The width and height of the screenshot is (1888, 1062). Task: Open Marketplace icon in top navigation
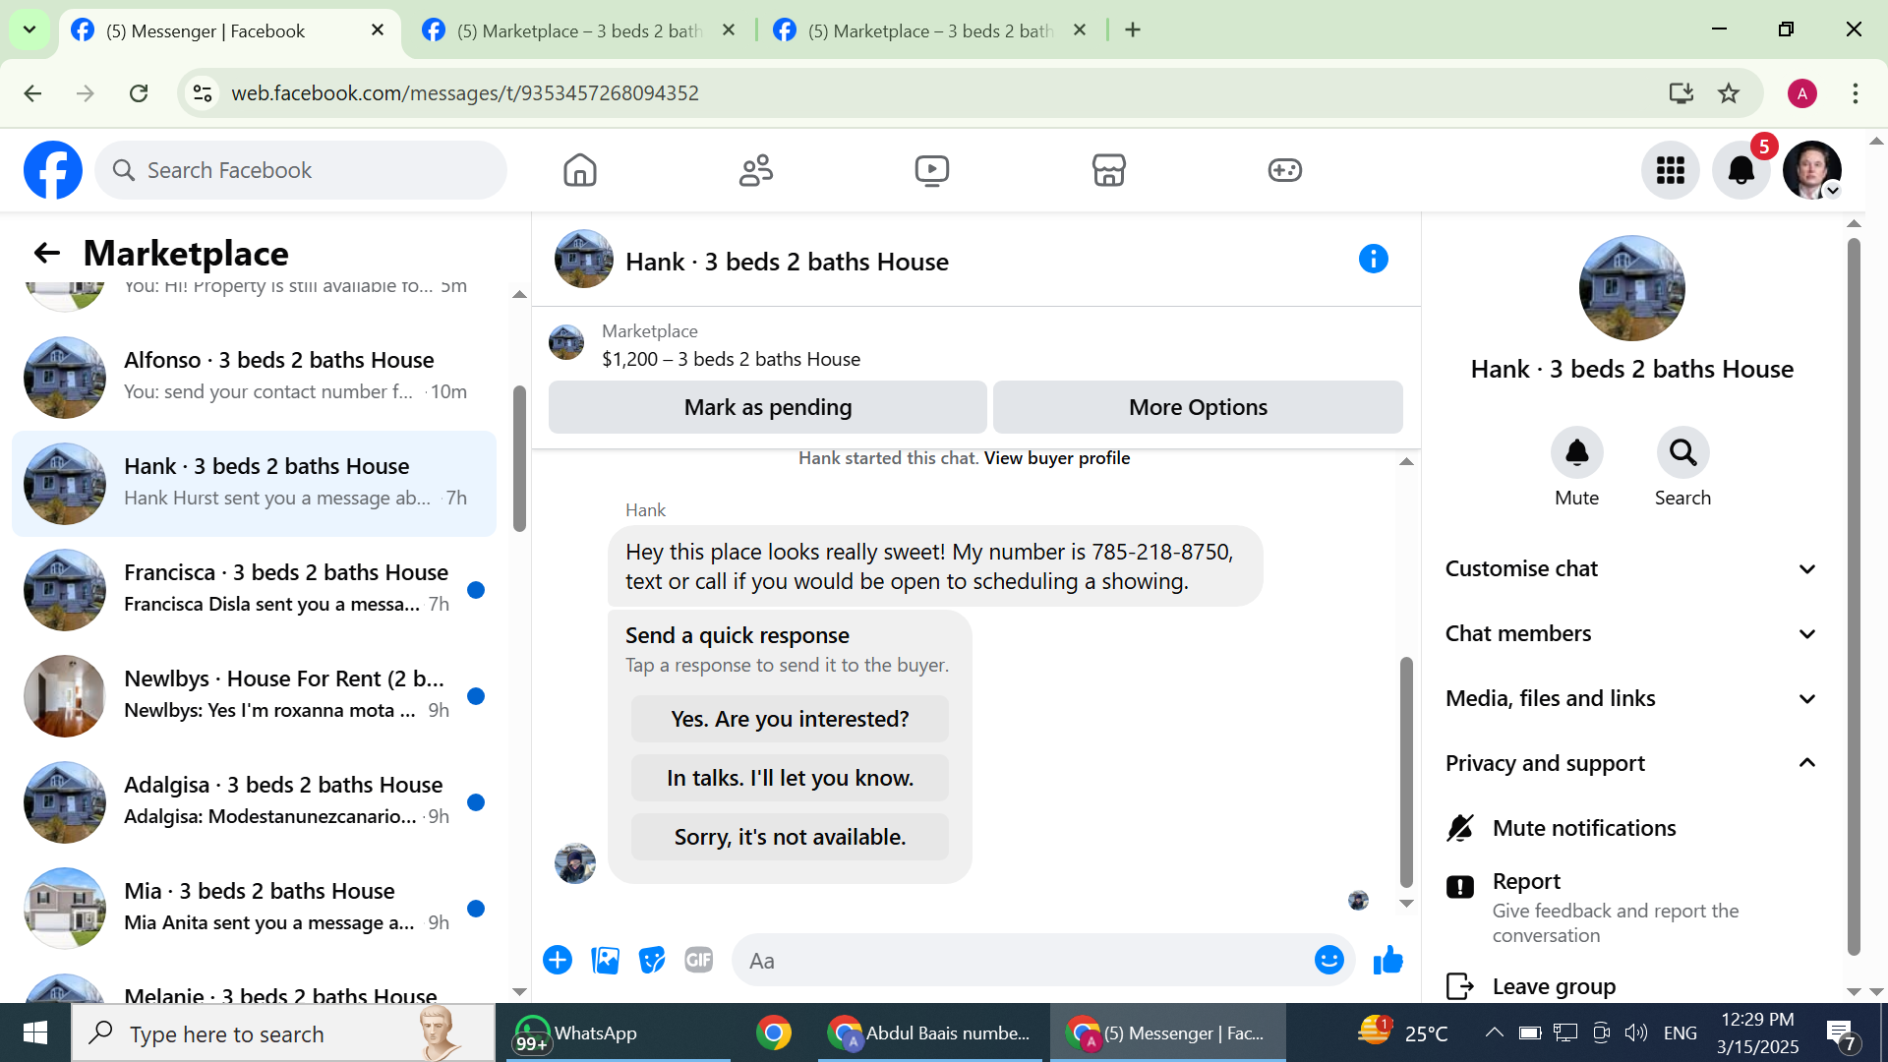1108,170
